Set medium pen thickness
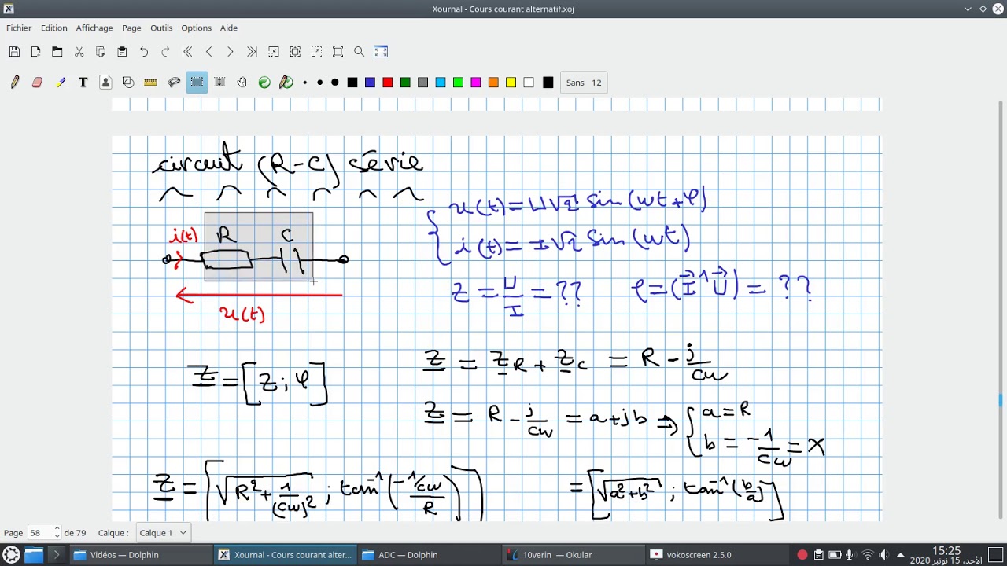 click(x=319, y=83)
